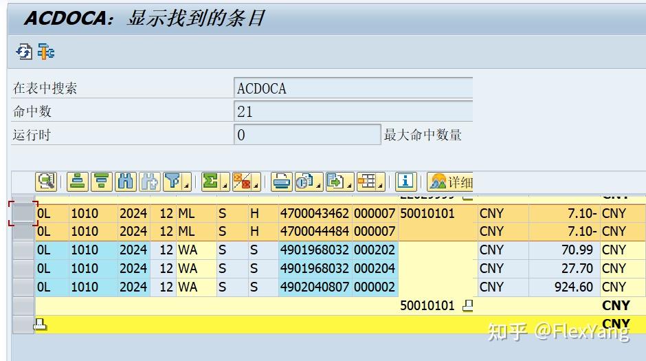Print the list with the printer icon
This screenshot has height=361, width=646.
pos(281,182)
